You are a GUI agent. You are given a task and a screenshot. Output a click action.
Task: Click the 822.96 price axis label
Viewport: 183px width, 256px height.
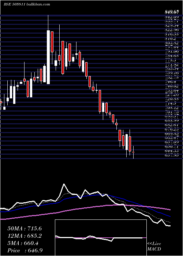(172, 30)
